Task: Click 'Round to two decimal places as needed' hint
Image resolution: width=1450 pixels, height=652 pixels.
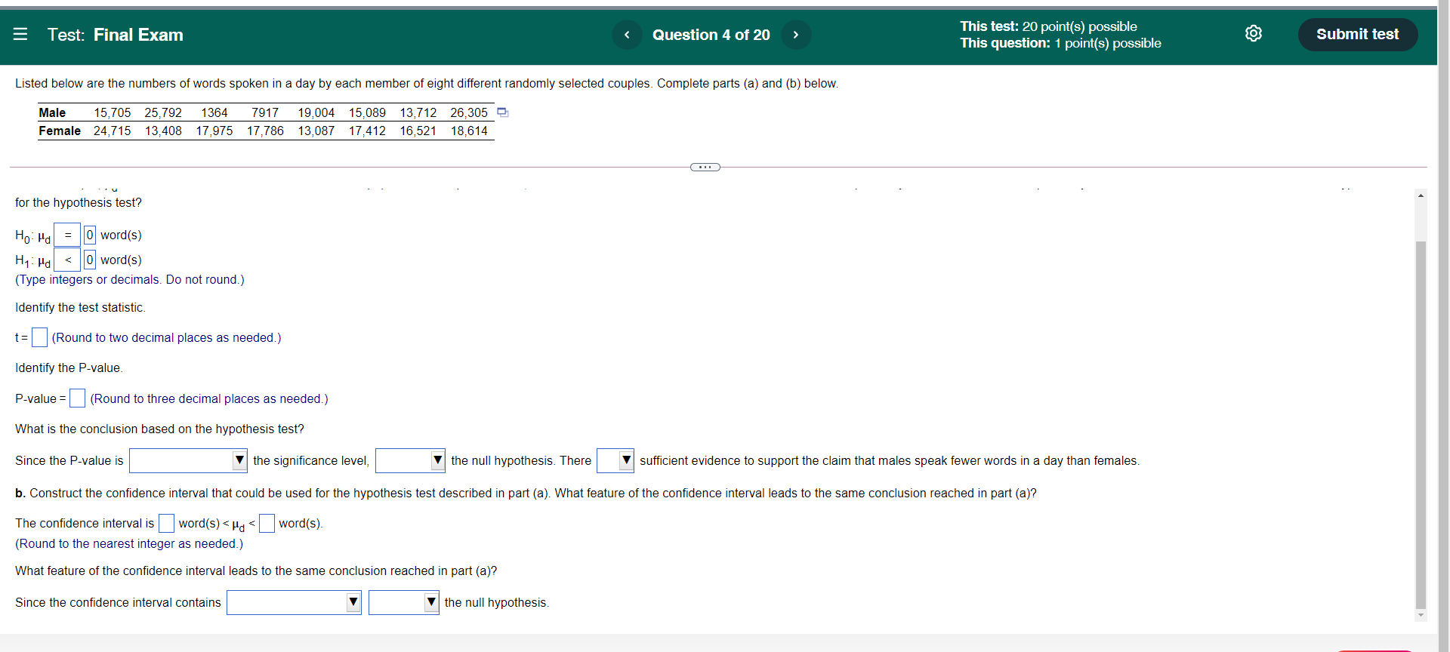Action: pyautogui.click(x=166, y=337)
